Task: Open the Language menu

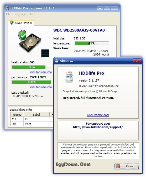Action: [x=19, y=14]
